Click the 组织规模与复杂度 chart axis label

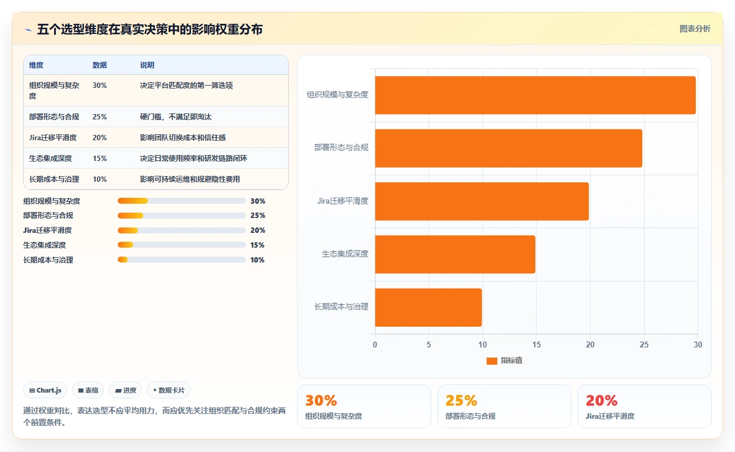pyautogui.click(x=337, y=94)
